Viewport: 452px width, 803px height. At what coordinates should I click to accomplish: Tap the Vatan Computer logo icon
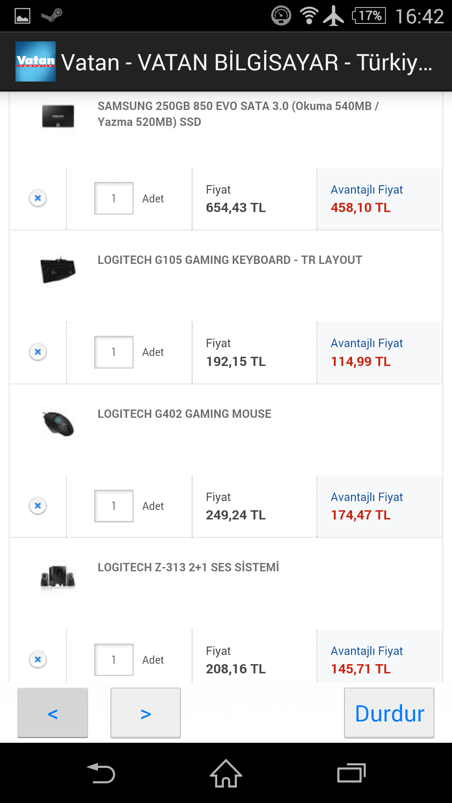click(x=36, y=61)
